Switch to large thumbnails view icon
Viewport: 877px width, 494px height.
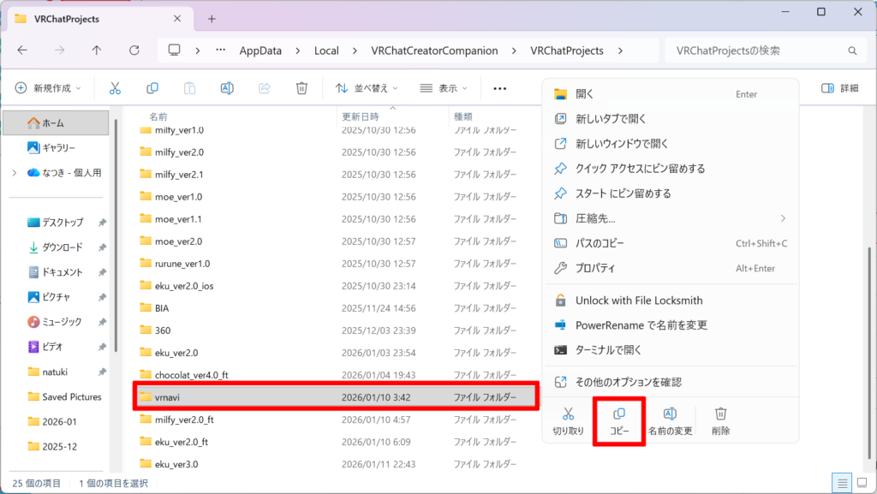862,483
